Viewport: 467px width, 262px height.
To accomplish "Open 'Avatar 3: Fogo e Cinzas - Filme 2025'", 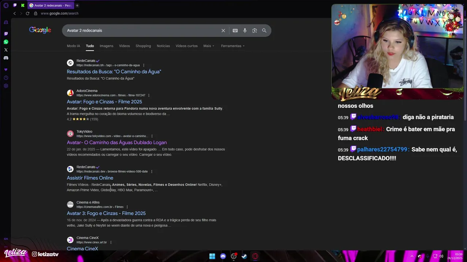I will coord(106,213).
